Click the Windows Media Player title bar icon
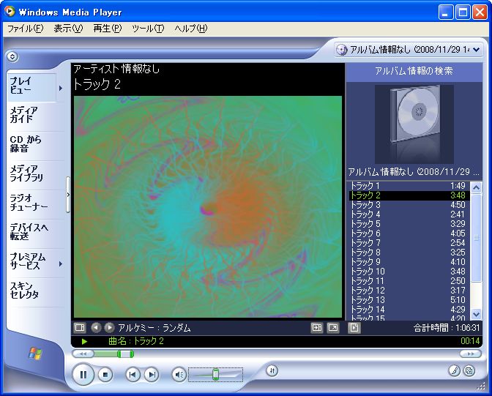The image size is (492, 396). coord(10,11)
